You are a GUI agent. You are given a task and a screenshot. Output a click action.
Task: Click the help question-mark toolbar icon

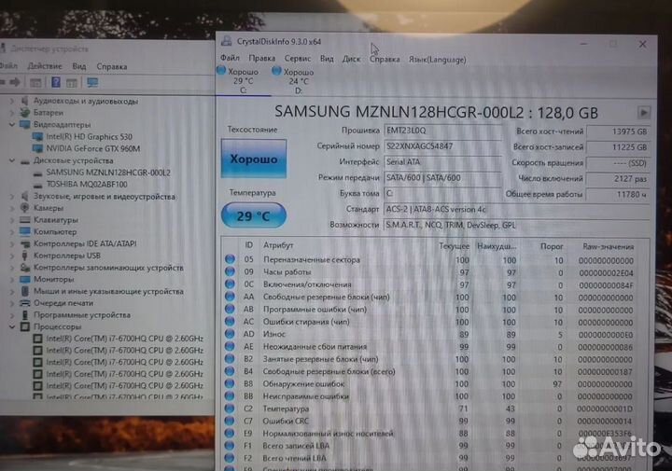[x=56, y=82]
